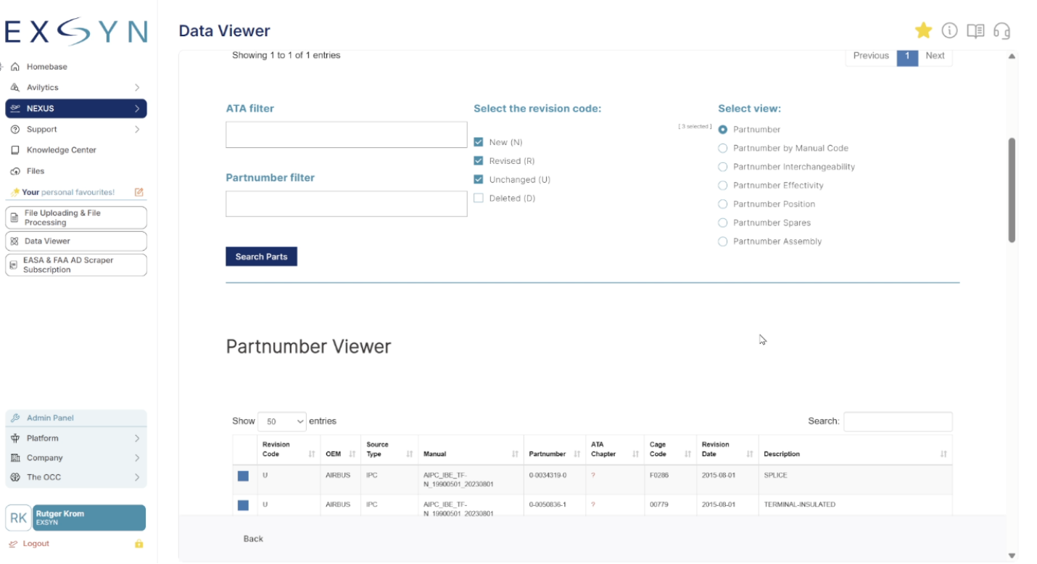Expand the Company section chevron
This screenshot has width=1037, height=564.
pyautogui.click(x=137, y=458)
